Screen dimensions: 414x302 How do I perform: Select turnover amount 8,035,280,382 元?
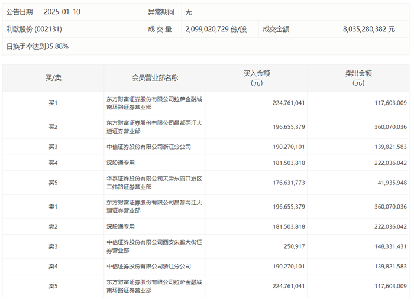pyautogui.click(x=369, y=29)
